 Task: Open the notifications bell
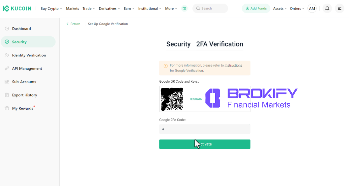(327, 9)
